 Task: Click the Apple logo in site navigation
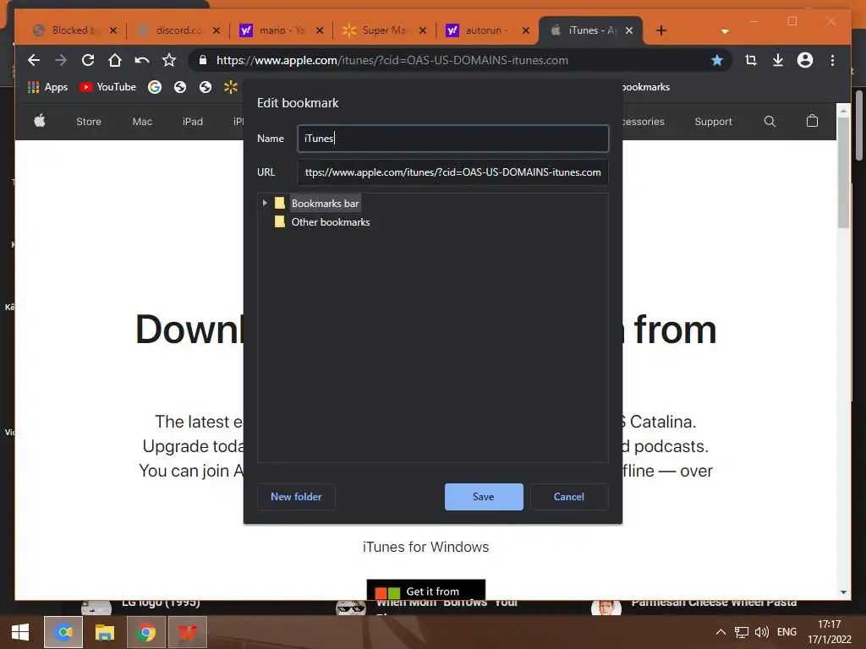click(x=40, y=121)
